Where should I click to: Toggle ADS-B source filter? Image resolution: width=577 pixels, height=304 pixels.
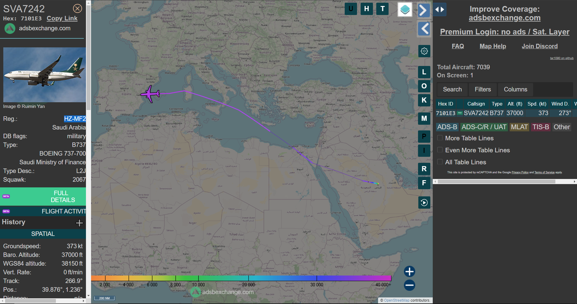tap(447, 127)
